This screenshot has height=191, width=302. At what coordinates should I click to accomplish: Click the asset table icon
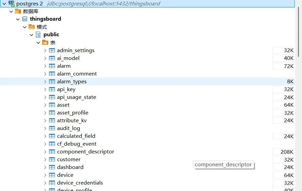tap(52, 105)
